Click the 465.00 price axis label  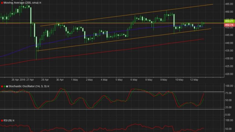point(229,4)
